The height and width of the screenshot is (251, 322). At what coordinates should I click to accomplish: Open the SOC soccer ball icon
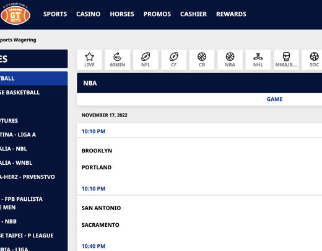click(313, 59)
